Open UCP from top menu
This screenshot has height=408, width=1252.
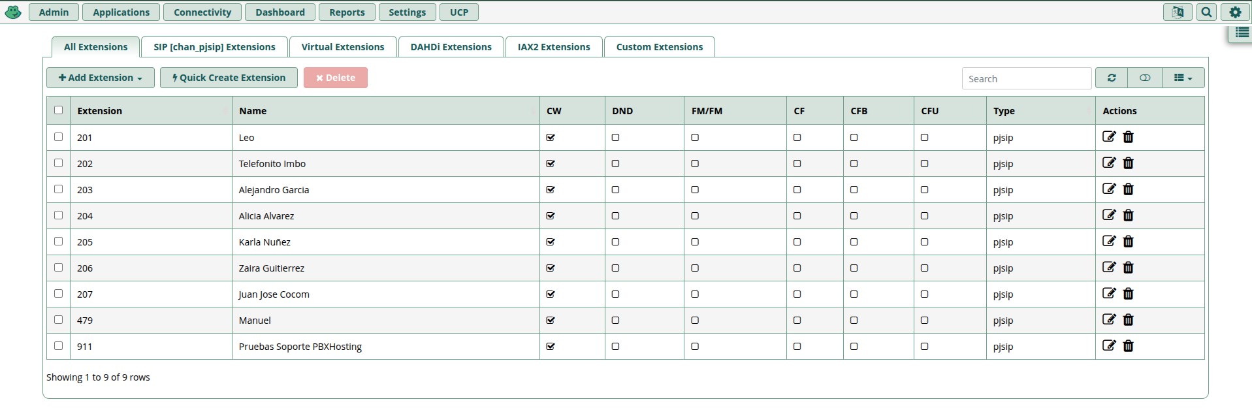pyautogui.click(x=459, y=12)
